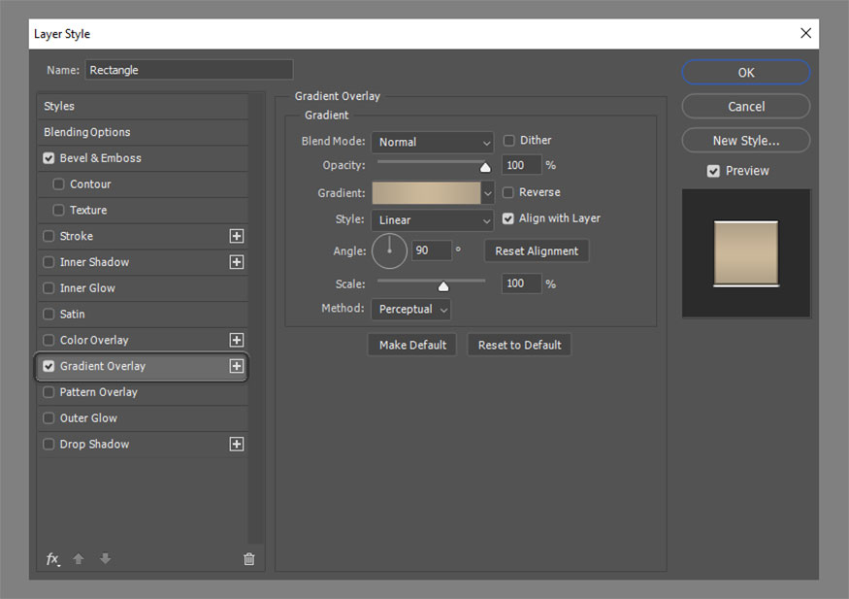849x599 pixels.
Task: Add another Inner Shadow with plus icon
Action: [x=237, y=262]
